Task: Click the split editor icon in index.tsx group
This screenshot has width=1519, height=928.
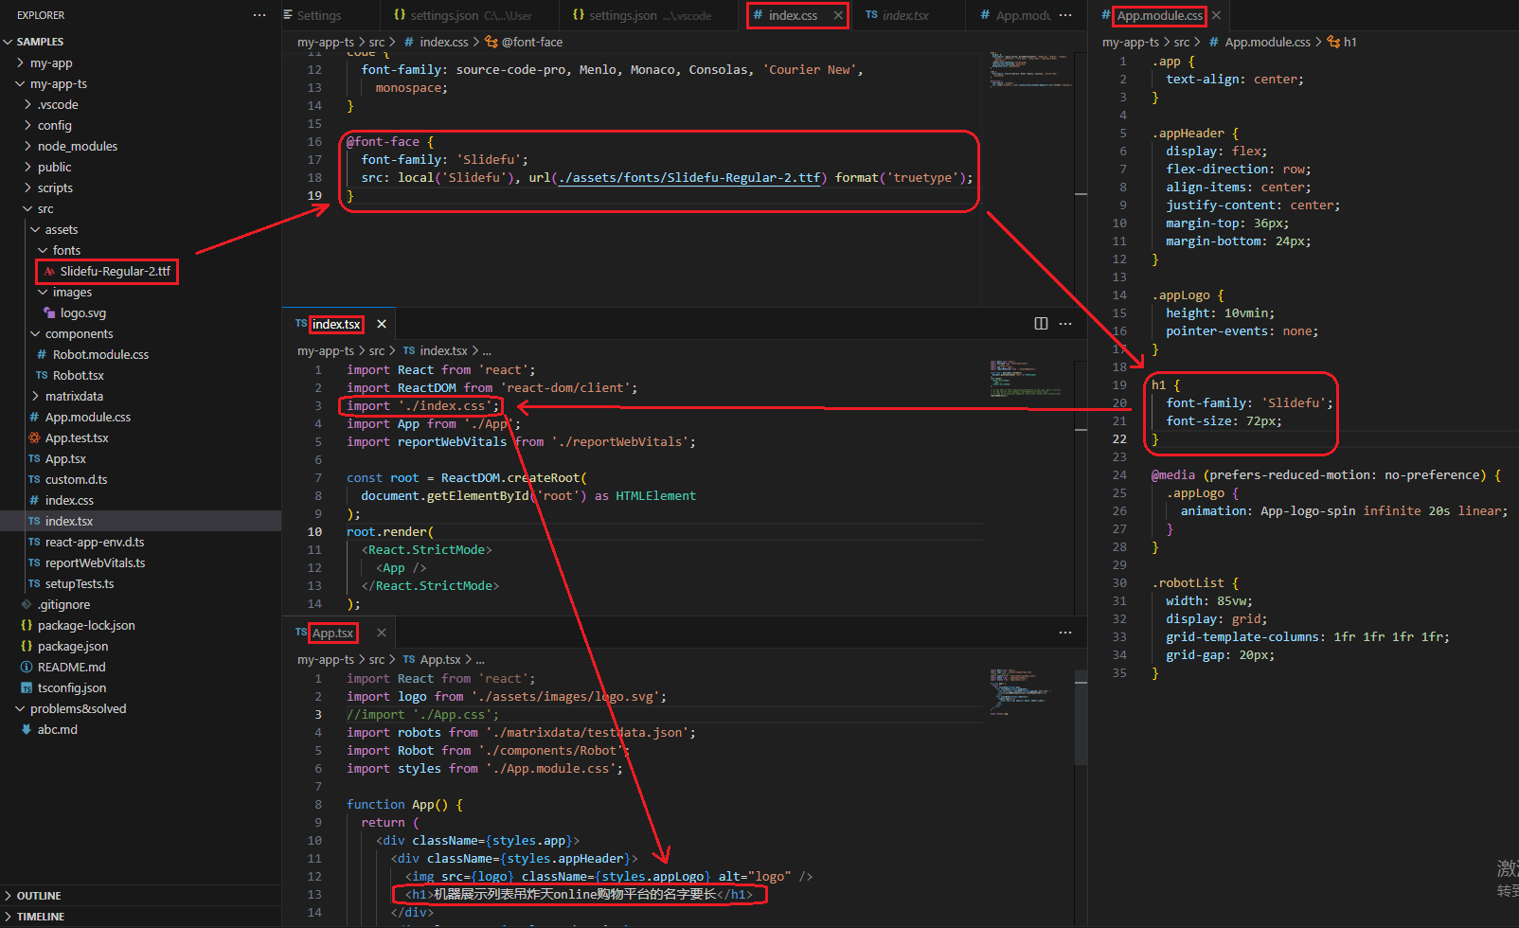Action: point(1041,324)
